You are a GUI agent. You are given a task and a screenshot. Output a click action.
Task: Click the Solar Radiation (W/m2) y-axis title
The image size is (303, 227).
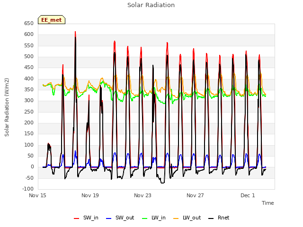pyautogui.click(x=7, y=107)
